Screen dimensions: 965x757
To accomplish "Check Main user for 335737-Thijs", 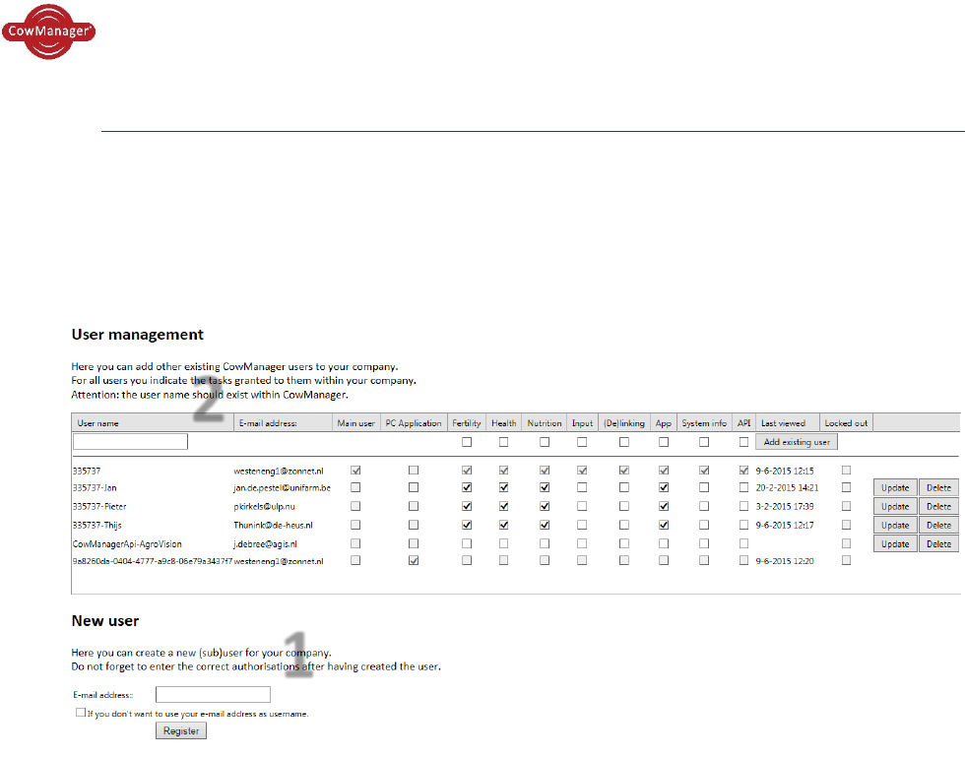I will point(355,525).
